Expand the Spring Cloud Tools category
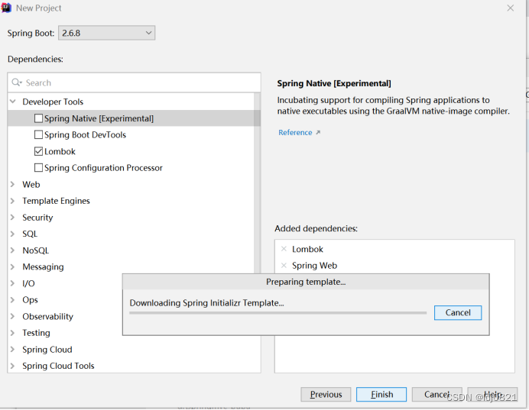Viewport: 529px width, 410px height. point(13,366)
